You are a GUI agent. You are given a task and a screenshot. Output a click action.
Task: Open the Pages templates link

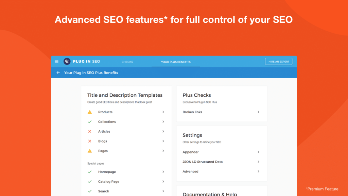103,151
